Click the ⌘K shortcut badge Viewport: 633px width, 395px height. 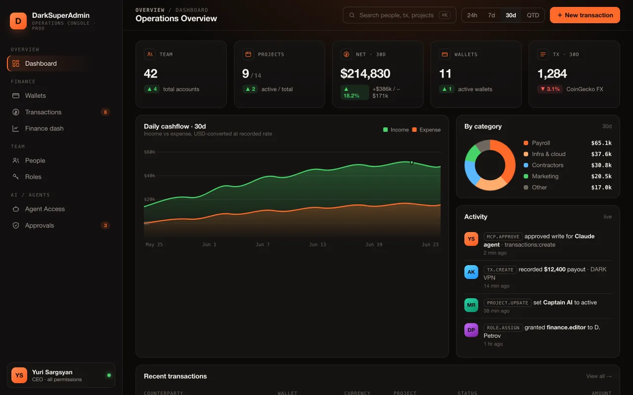(x=444, y=15)
